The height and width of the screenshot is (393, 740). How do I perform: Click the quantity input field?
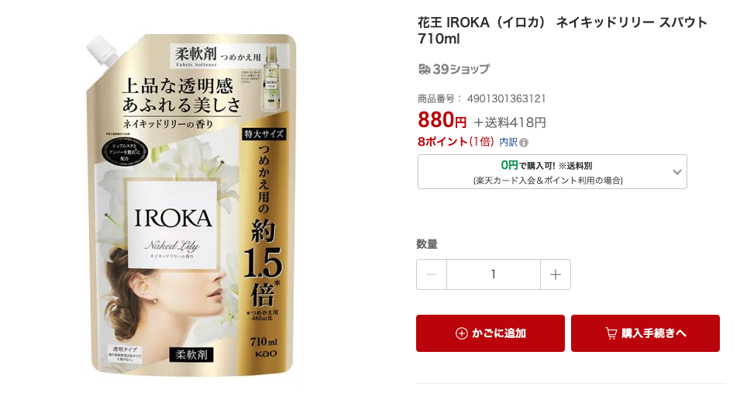tap(493, 274)
